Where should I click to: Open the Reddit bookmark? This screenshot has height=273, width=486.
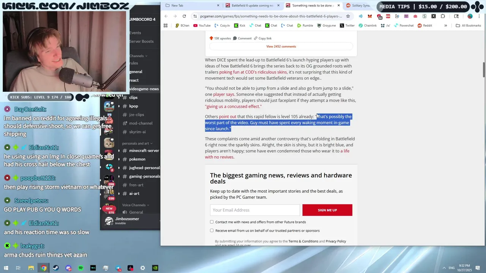424,25
